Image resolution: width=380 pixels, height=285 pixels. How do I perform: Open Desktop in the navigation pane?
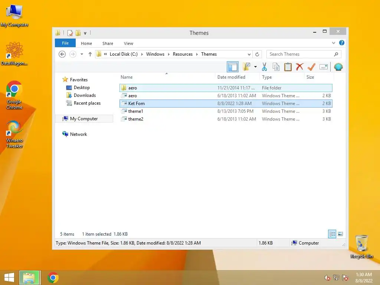(82, 88)
